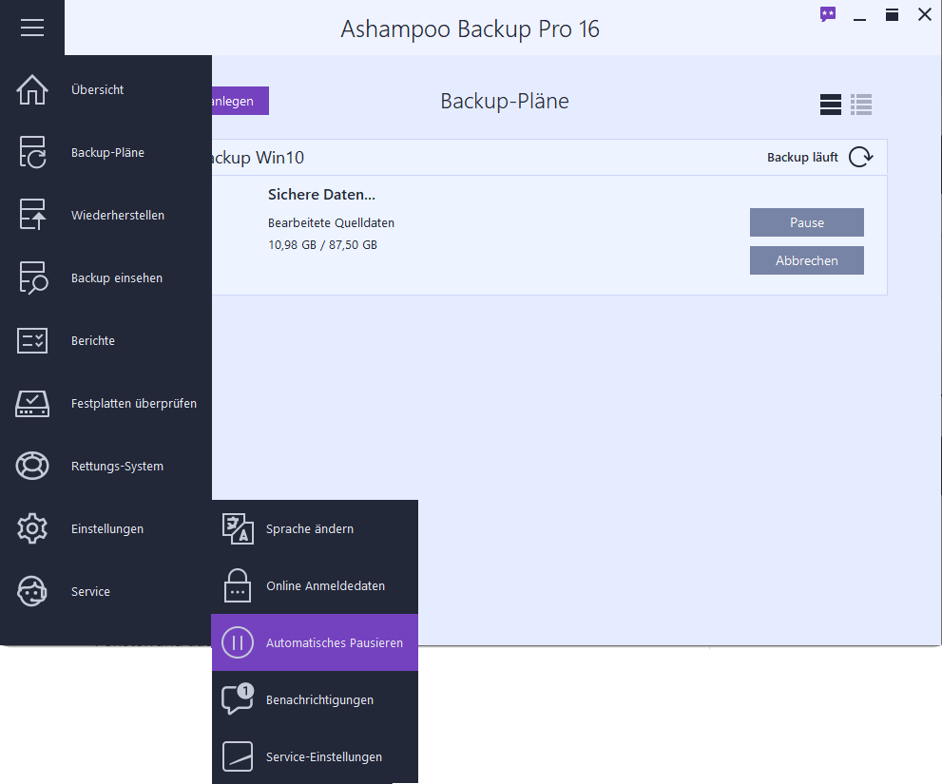Click the Benachrichtigungen speech bubble icon

click(238, 698)
